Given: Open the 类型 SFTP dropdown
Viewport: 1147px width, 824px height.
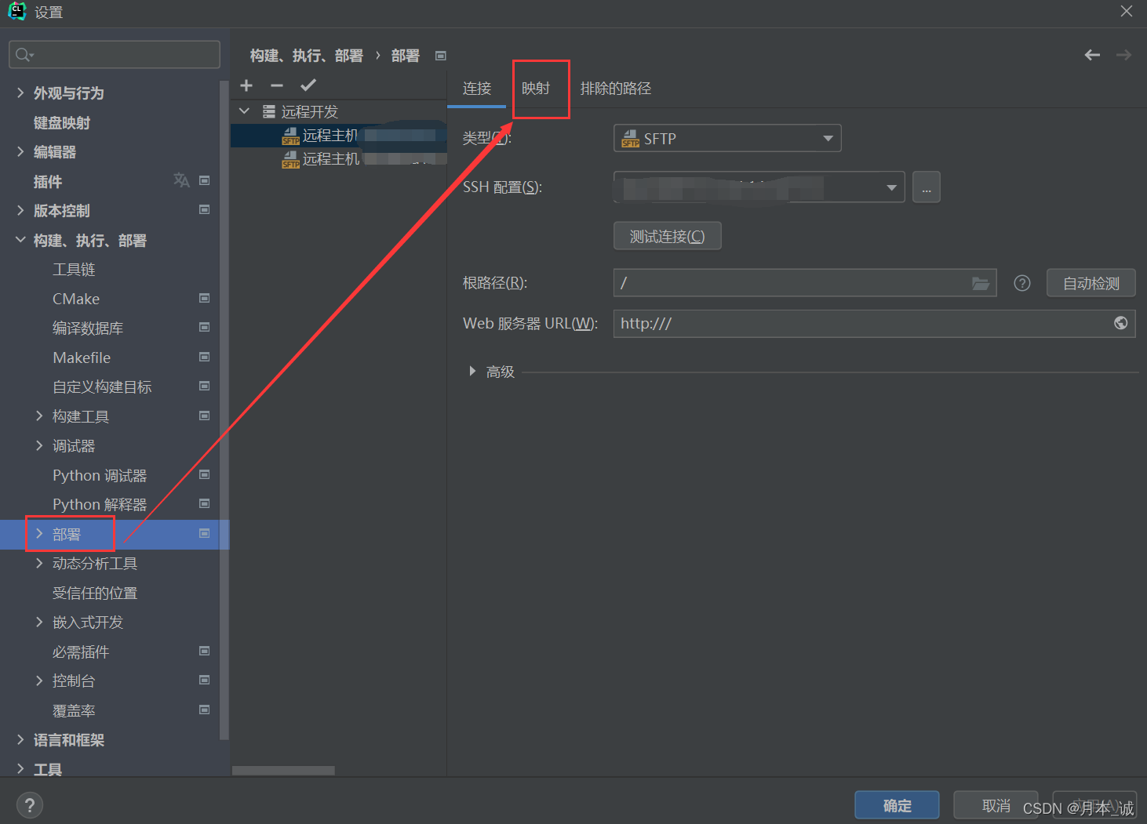Looking at the screenshot, I should click(727, 138).
